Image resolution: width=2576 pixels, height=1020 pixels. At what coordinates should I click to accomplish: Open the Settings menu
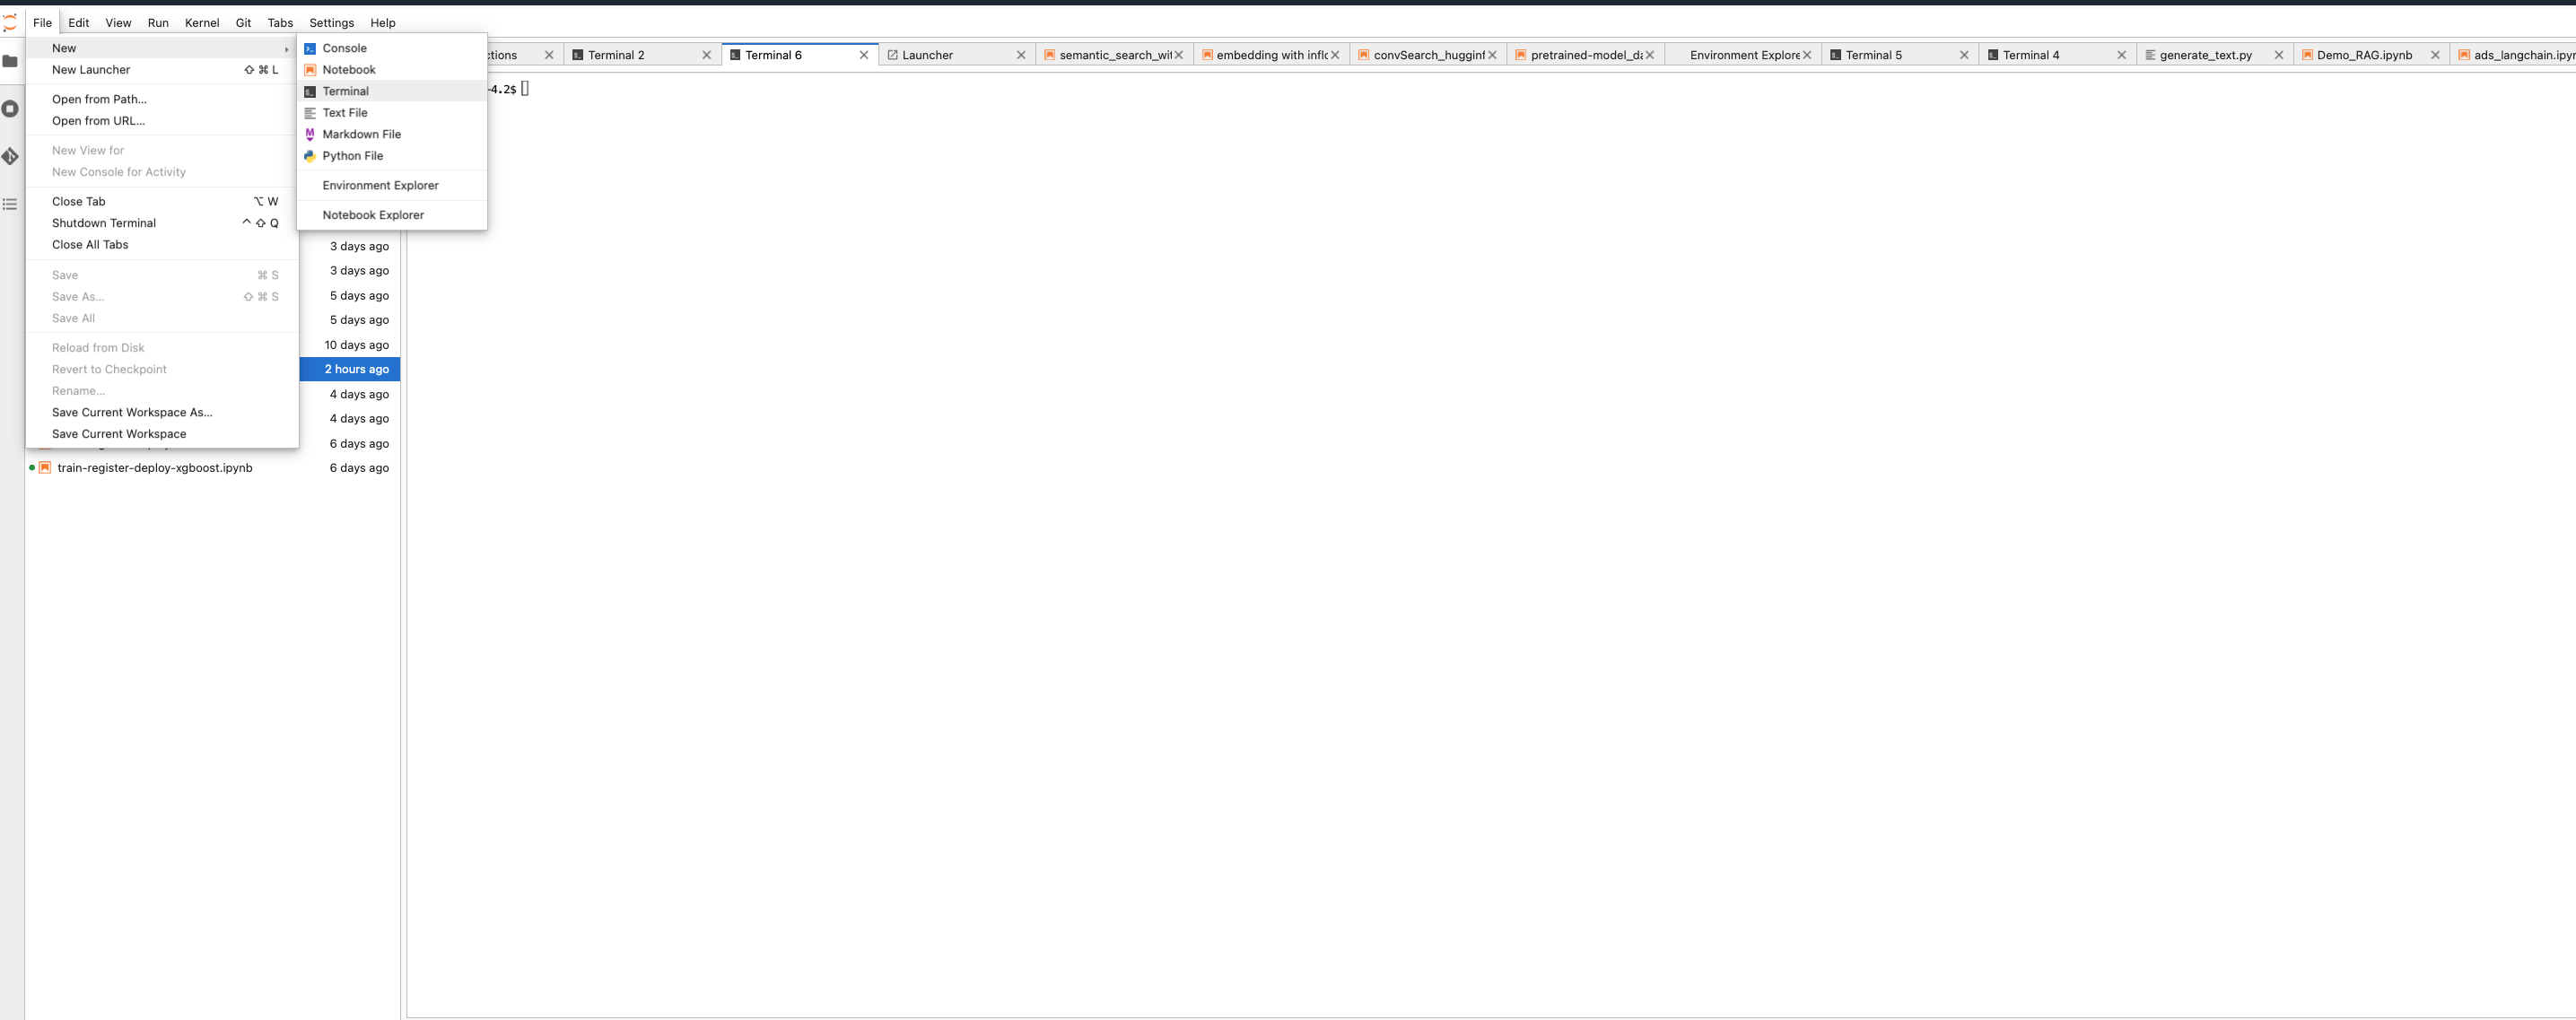(331, 22)
